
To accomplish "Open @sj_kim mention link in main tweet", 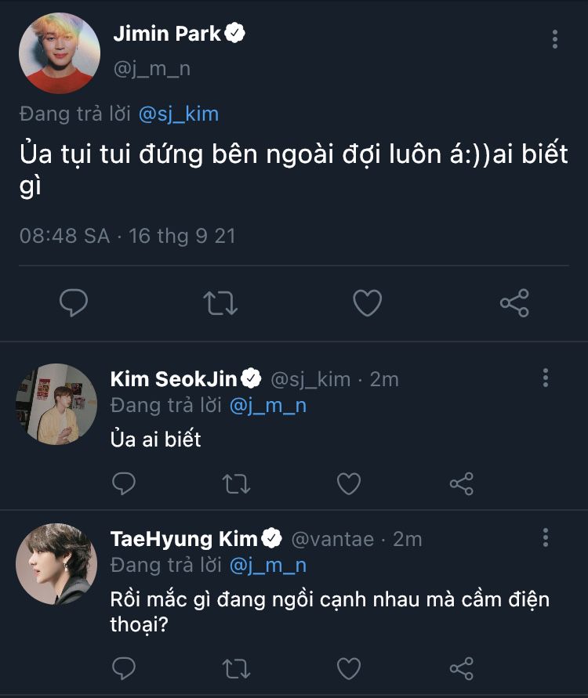I will pos(178,114).
